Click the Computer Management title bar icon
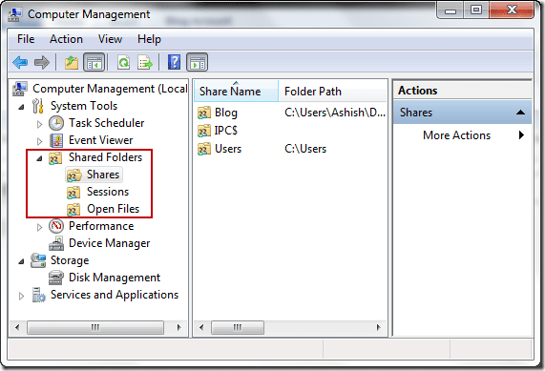This screenshot has width=545, height=371. [x=14, y=14]
